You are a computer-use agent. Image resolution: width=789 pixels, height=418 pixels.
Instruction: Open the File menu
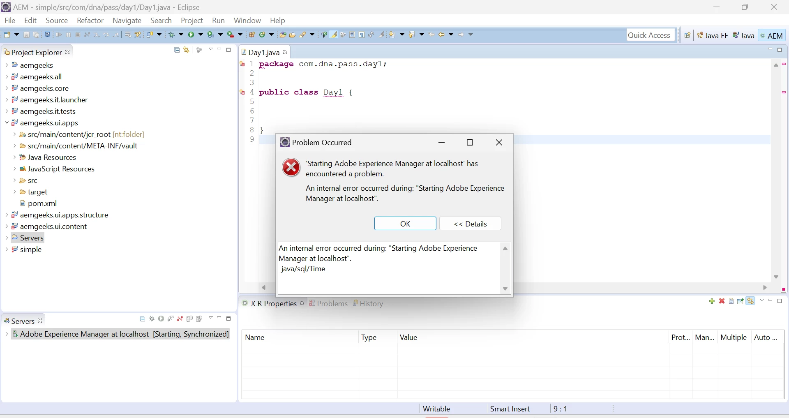(10, 21)
